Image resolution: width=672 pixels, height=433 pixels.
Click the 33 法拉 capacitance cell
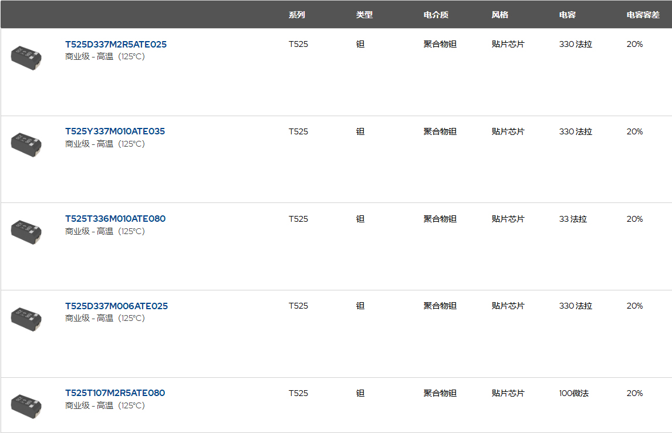[573, 219]
